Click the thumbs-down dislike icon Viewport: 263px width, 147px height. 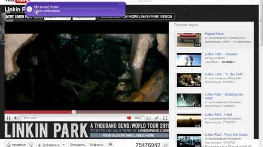[31, 144]
